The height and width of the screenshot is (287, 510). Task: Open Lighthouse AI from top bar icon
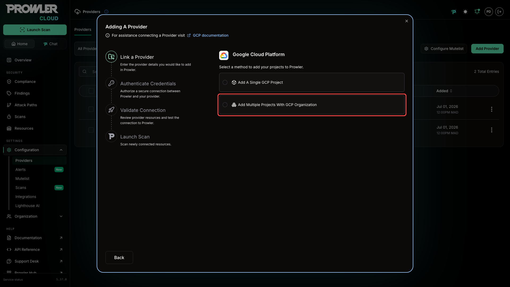click(454, 12)
